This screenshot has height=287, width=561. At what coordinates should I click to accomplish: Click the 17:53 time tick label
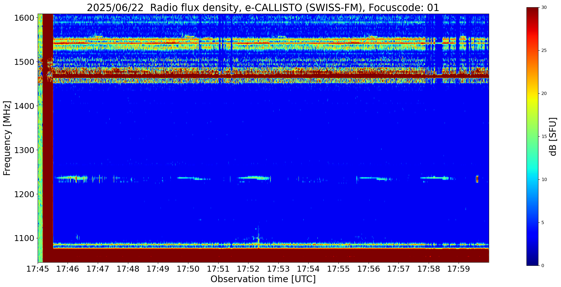click(x=278, y=269)
